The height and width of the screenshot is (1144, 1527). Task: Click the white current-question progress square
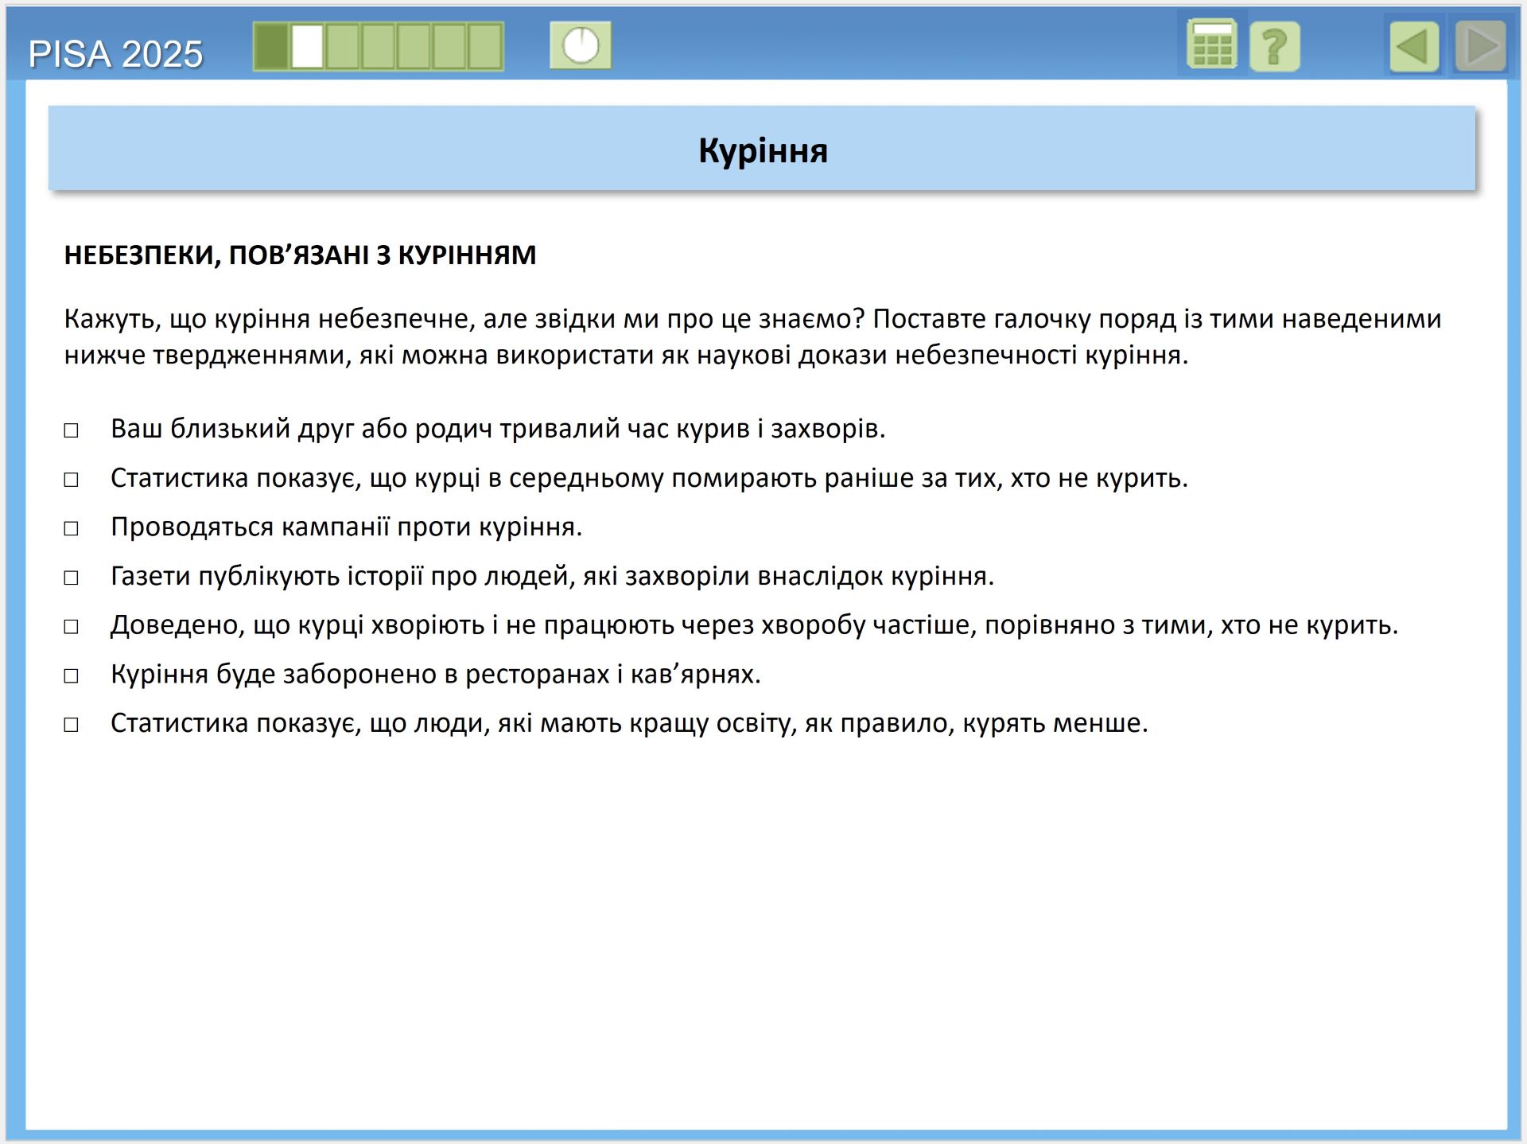tap(307, 47)
